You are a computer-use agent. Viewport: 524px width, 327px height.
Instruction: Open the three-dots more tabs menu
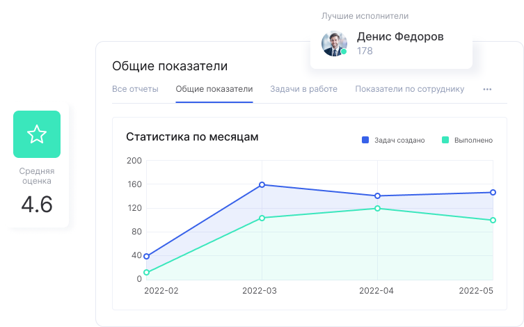point(487,89)
